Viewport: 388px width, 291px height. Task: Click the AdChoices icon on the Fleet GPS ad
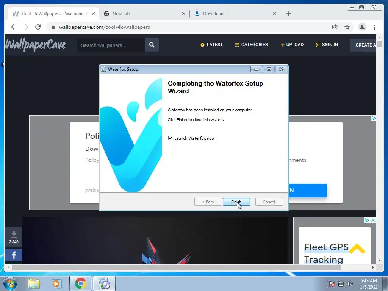[x=367, y=220]
